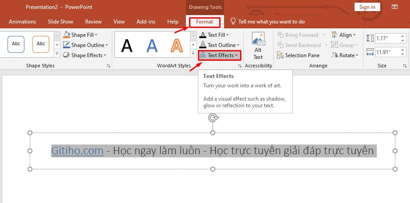This screenshot has height=203, width=410.
Task: Apply the blue outlined Abc shape style
Action: coord(16,44)
